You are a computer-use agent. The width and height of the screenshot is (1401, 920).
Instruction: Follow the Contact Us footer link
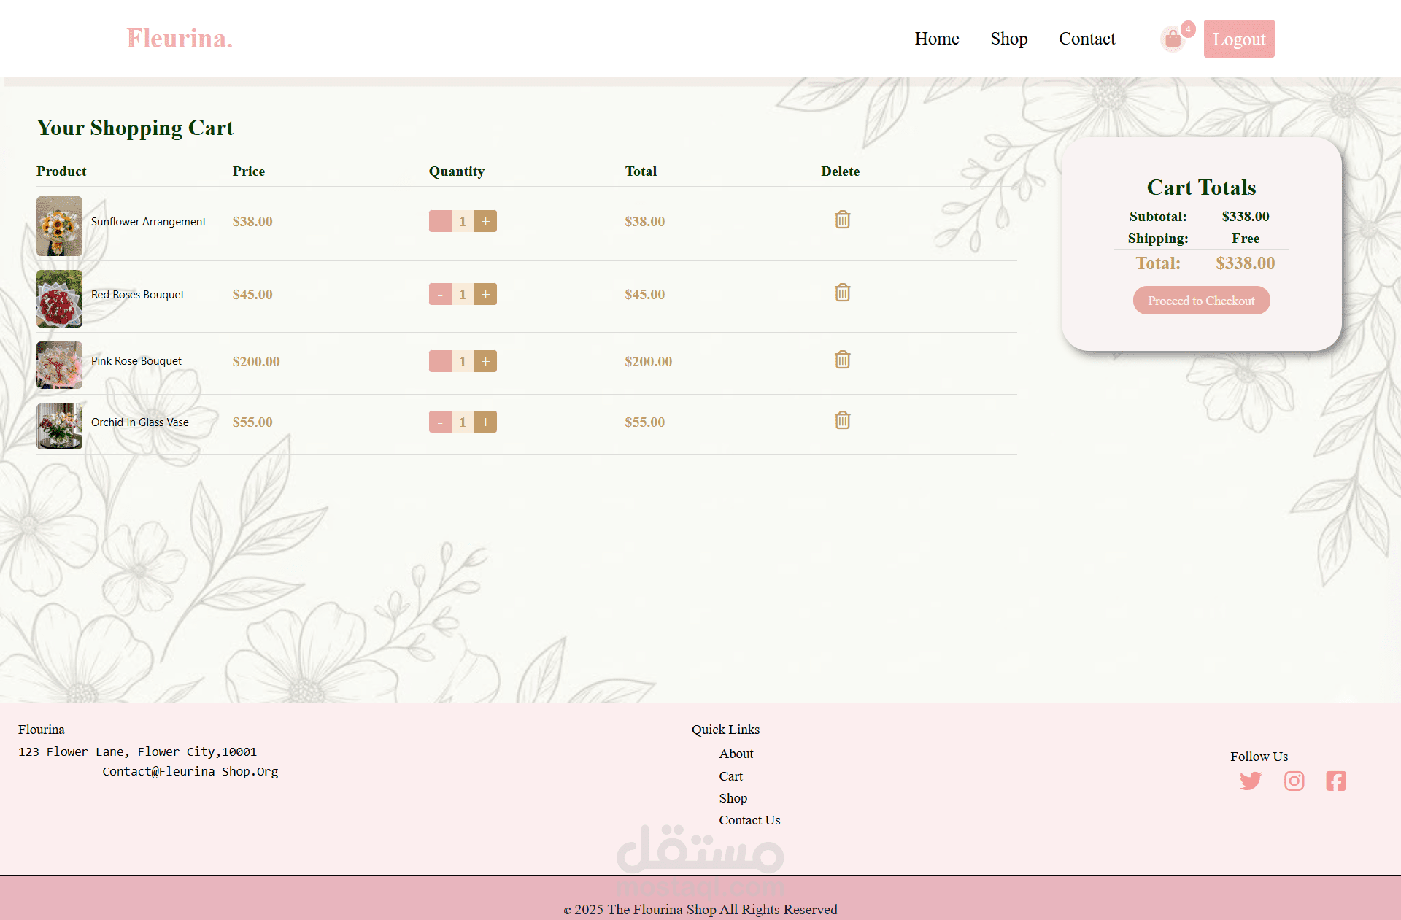(749, 819)
